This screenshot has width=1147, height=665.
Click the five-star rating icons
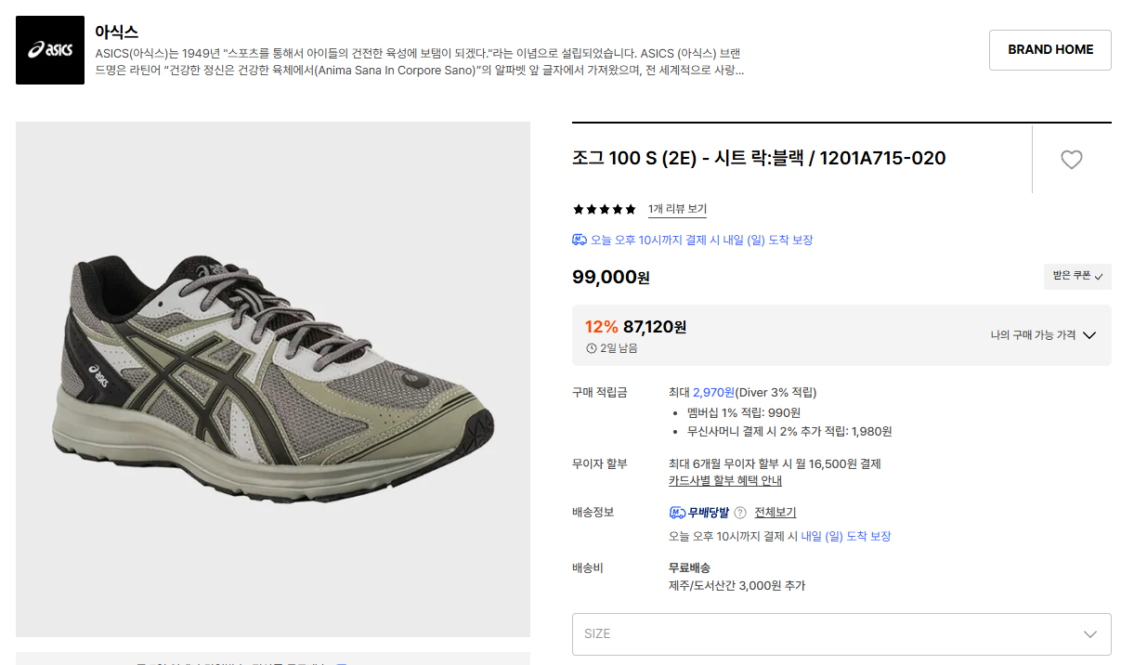[x=604, y=209]
